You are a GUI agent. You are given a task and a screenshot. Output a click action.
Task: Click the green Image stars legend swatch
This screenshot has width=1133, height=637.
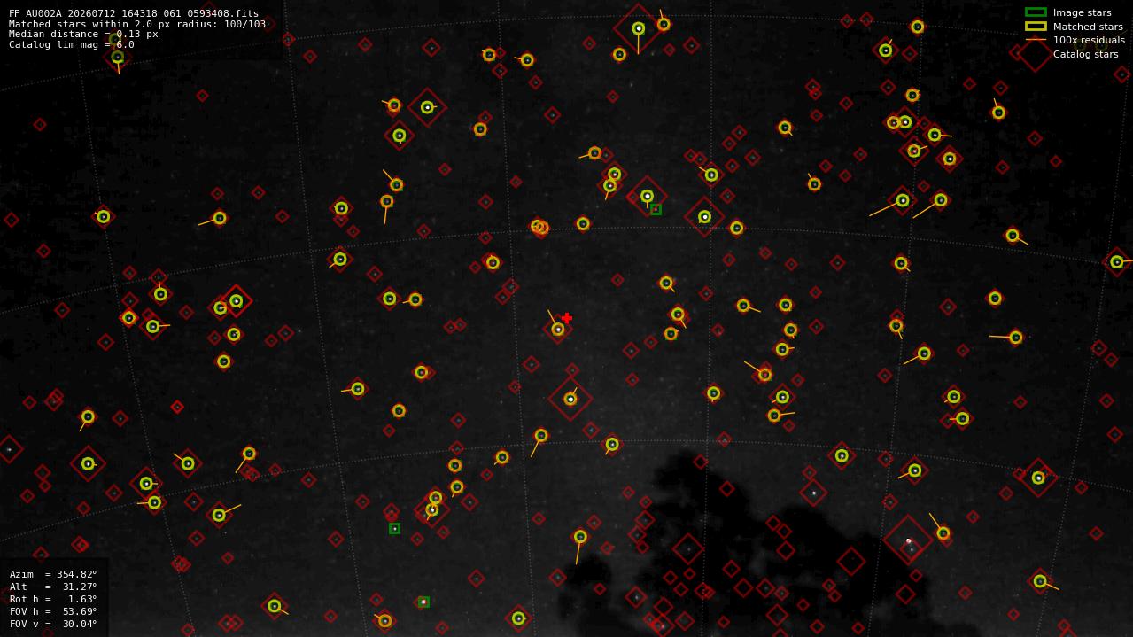1036,12
